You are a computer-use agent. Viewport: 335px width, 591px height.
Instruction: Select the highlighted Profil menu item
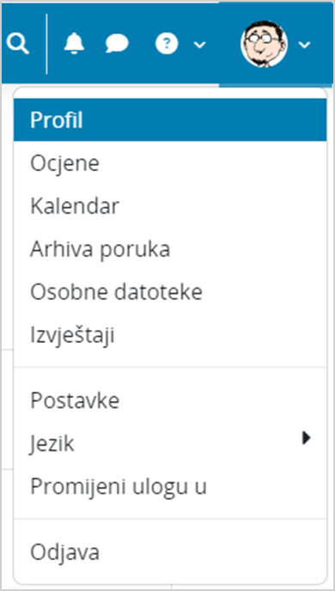[x=170, y=120]
